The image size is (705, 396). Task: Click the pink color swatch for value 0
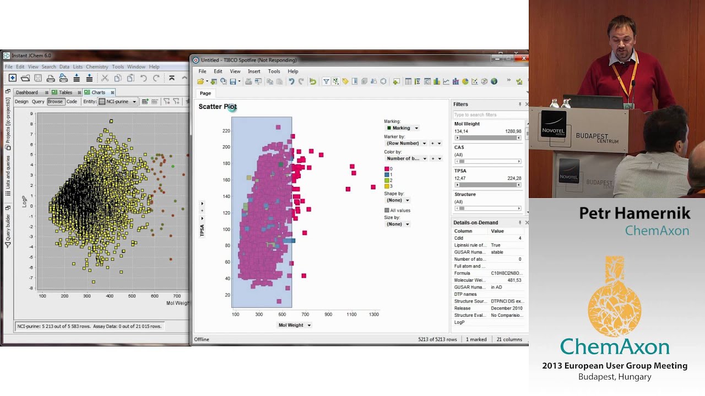[387, 169]
